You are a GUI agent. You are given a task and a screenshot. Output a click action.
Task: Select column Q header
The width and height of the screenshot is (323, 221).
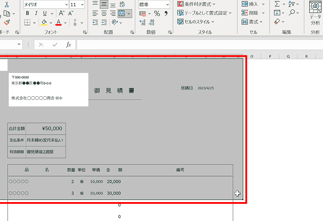click(288, 56)
